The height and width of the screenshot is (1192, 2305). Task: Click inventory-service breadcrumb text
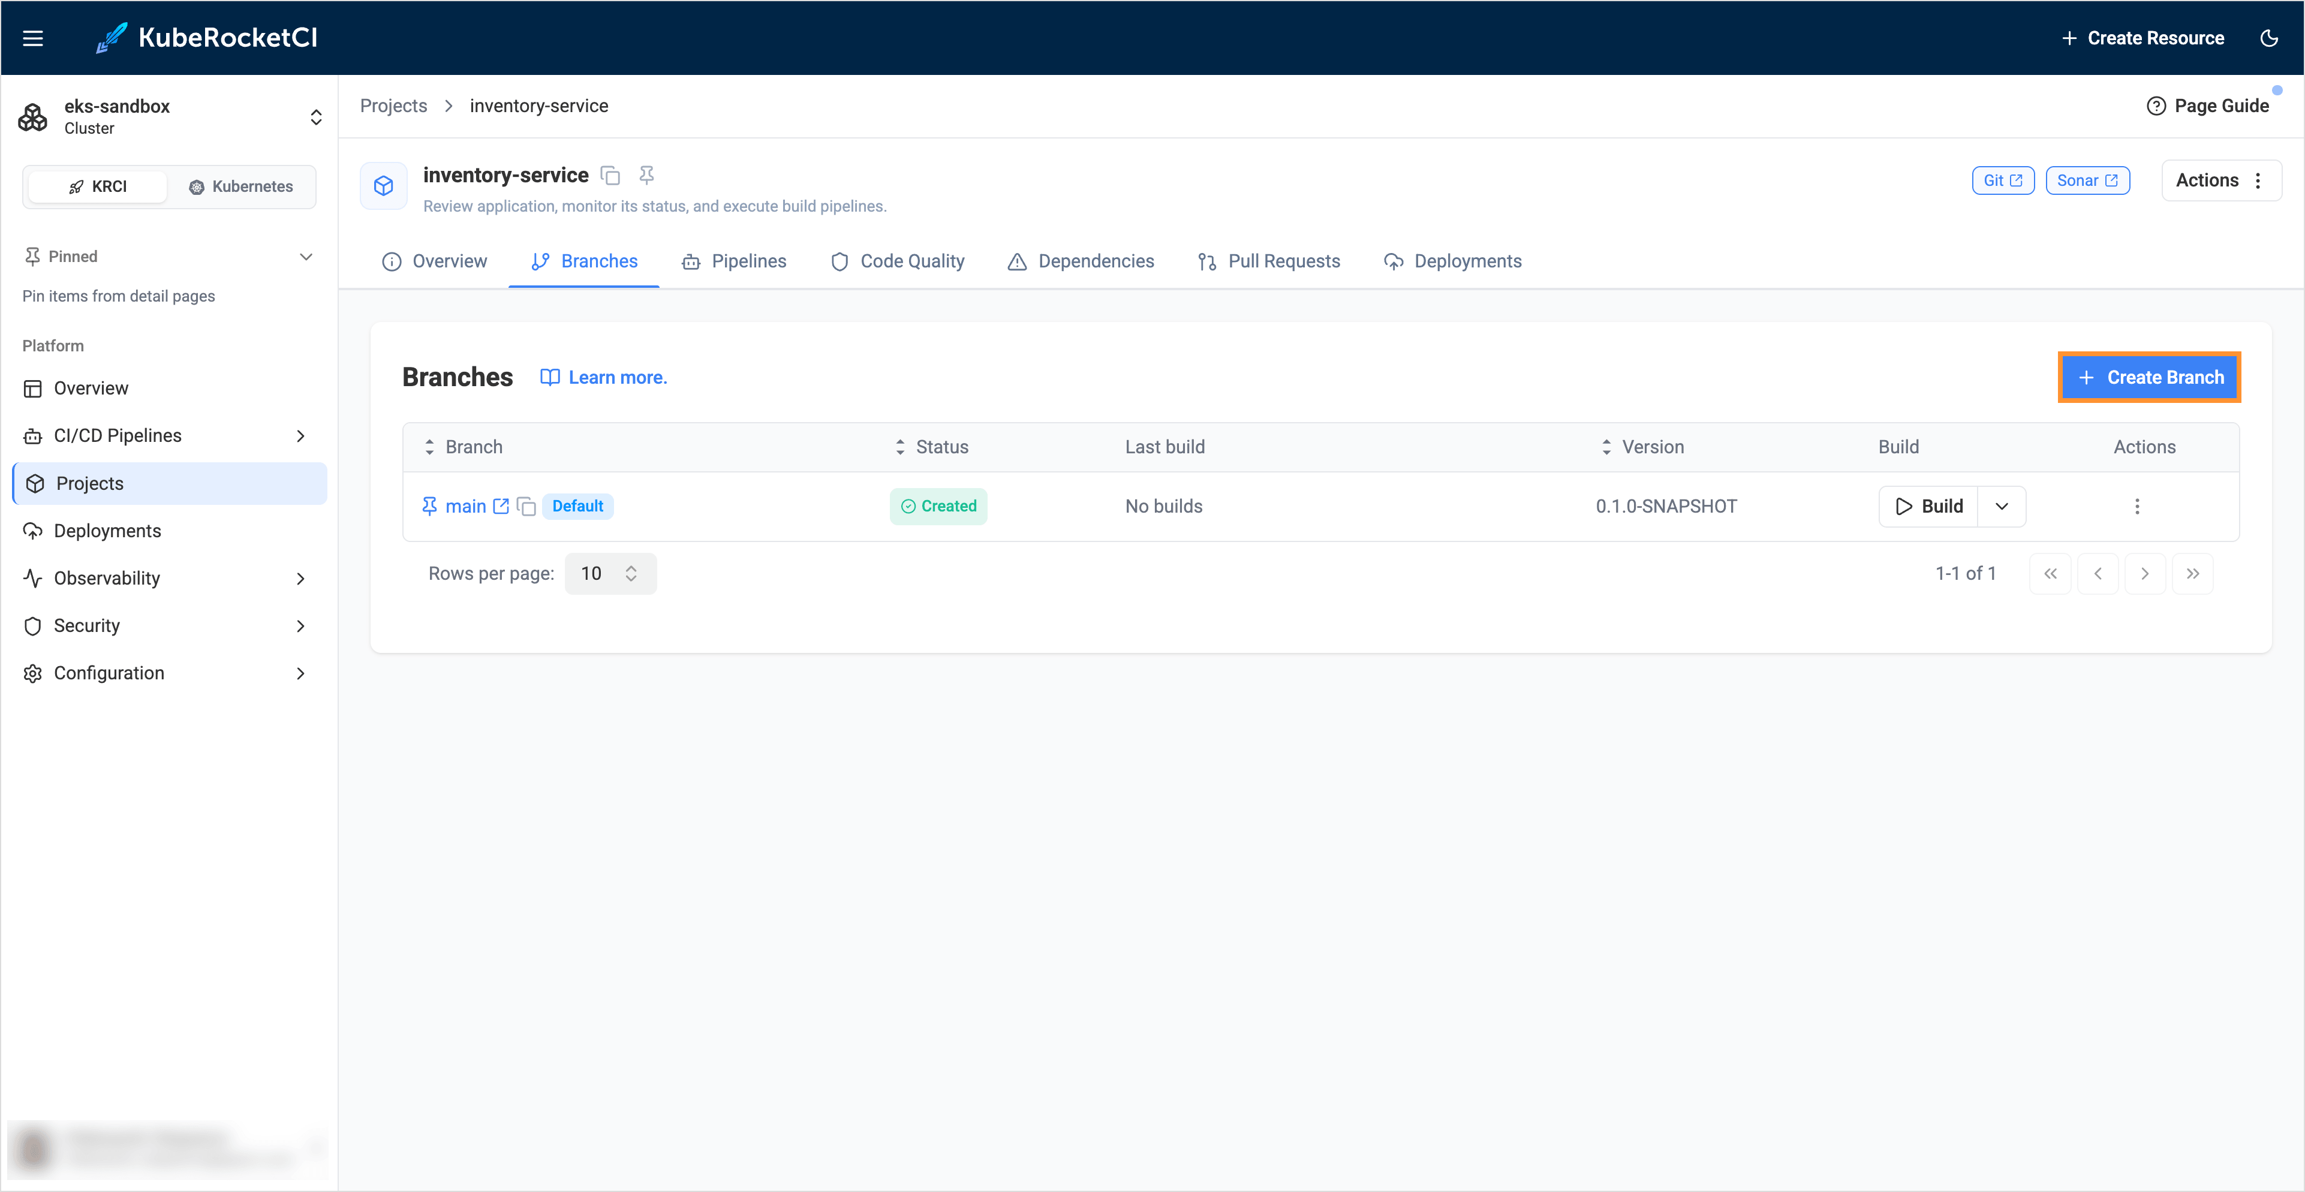click(538, 106)
